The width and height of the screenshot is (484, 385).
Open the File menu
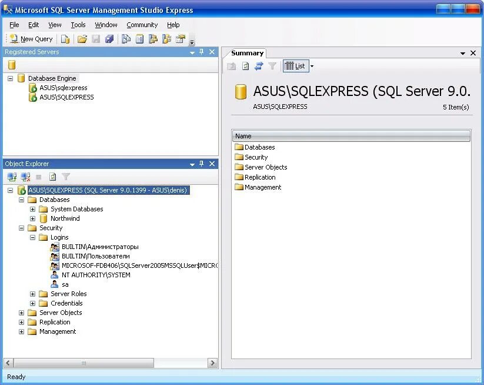pos(14,25)
